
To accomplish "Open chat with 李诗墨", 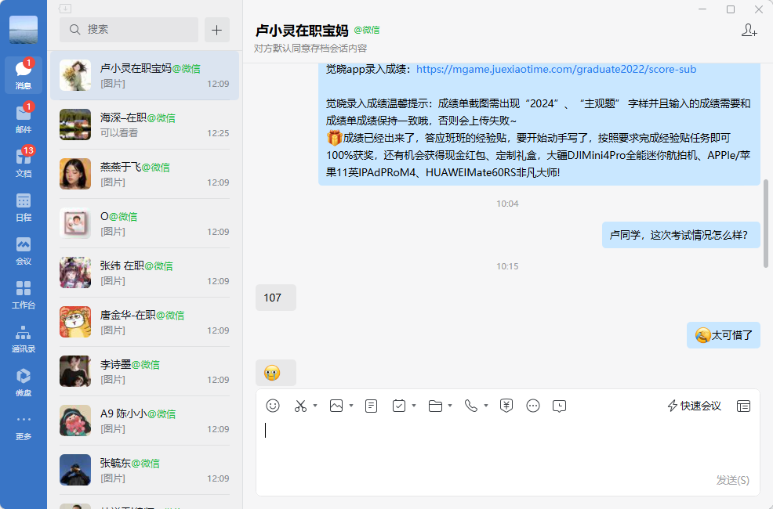I will click(x=144, y=370).
